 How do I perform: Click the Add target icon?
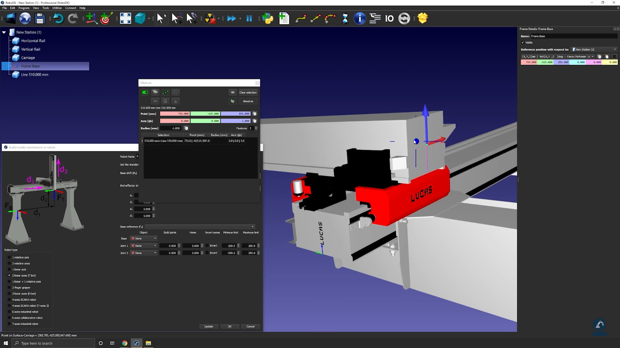click(x=106, y=18)
